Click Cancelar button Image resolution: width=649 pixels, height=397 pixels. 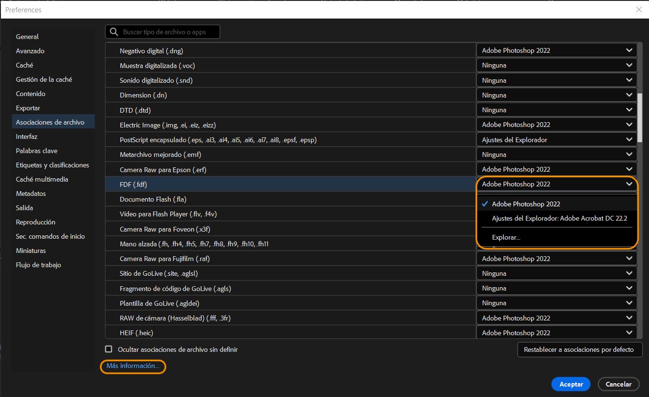(619, 384)
